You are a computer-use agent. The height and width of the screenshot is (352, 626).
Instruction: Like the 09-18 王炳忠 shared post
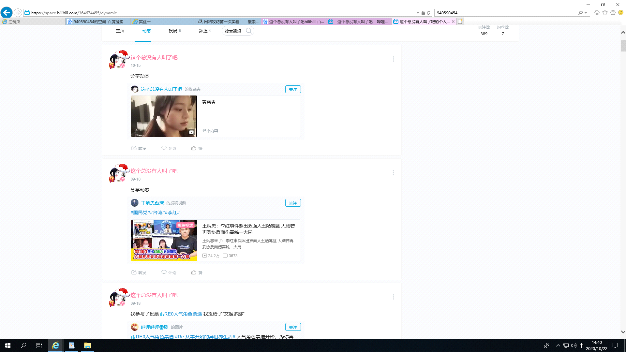(x=194, y=272)
